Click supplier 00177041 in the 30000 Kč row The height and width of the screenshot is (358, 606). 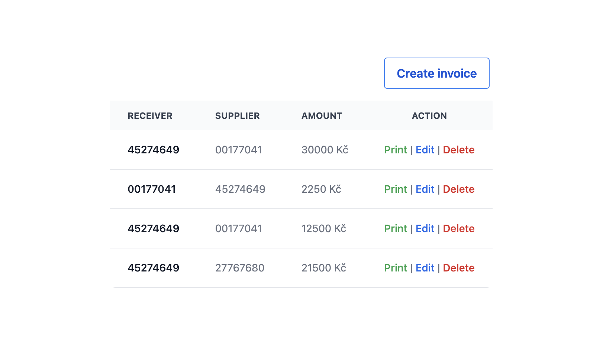click(239, 150)
